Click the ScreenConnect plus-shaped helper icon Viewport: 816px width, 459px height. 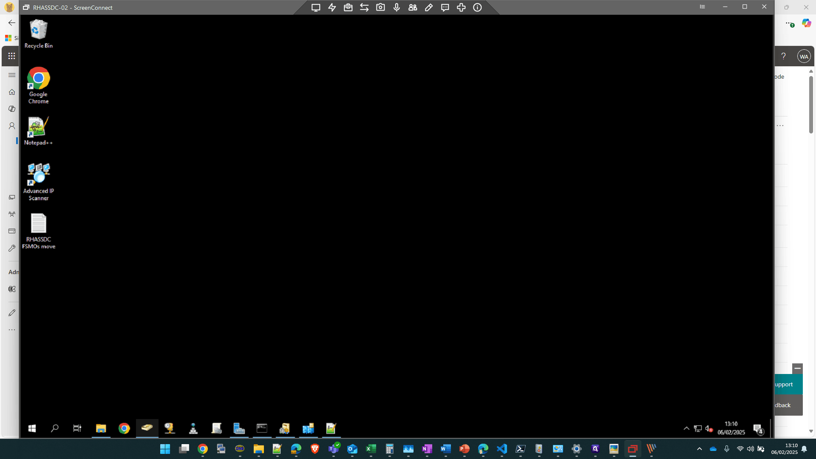coord(461,8)
